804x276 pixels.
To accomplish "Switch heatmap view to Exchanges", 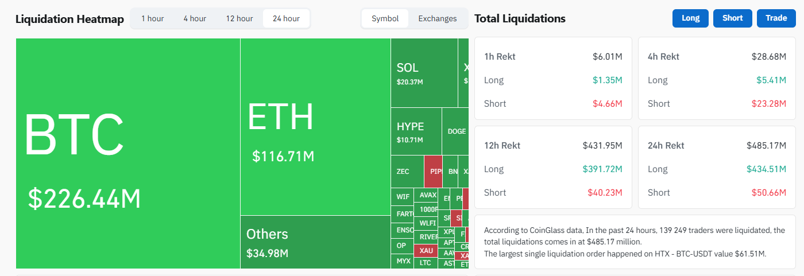I will pos(438,18).
